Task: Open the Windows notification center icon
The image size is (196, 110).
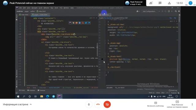Action: (177, 97)
